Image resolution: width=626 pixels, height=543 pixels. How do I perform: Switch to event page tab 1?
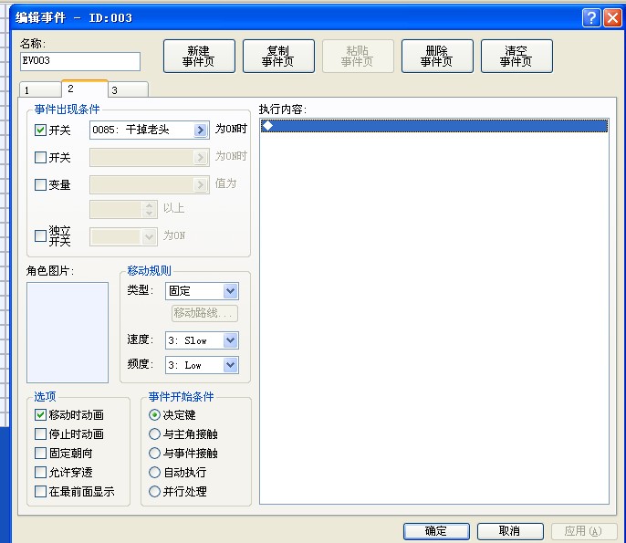pyautogui.click(x=40, y=90)
